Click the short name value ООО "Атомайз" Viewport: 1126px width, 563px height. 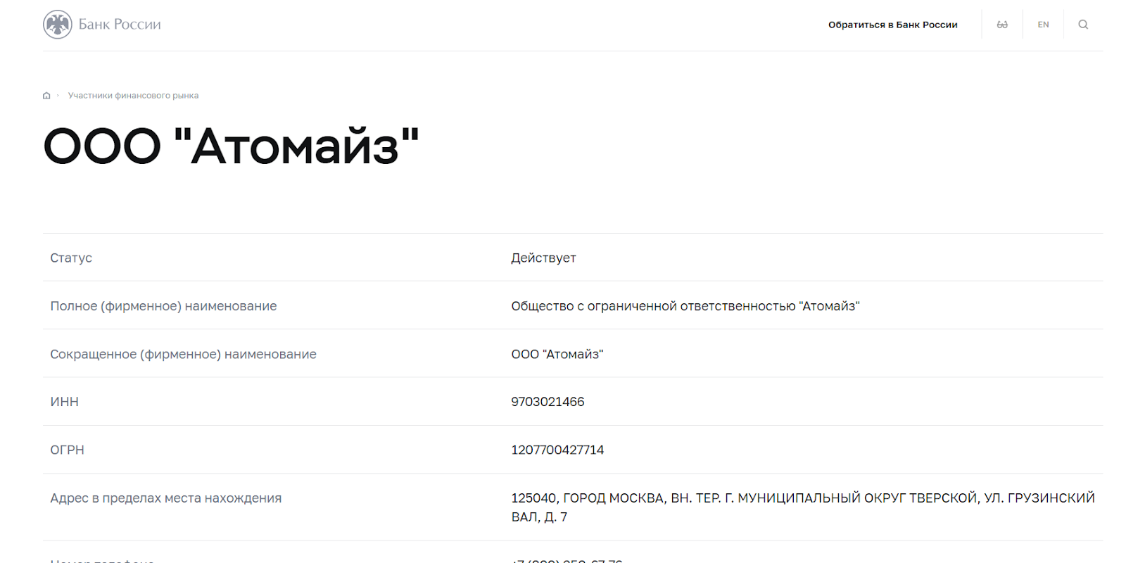click(557, 354)
